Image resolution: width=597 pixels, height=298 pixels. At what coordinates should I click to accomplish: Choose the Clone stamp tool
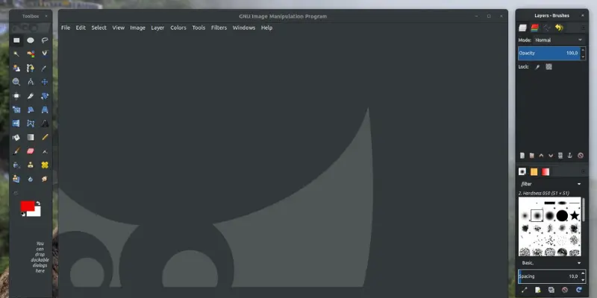pos(31,165)
